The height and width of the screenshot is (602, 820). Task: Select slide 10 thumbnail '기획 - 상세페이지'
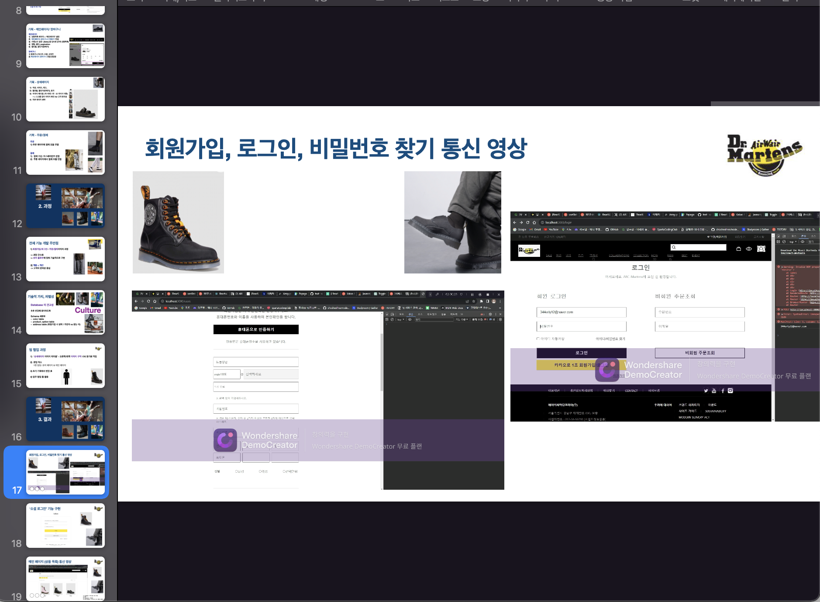coord(65,99)
